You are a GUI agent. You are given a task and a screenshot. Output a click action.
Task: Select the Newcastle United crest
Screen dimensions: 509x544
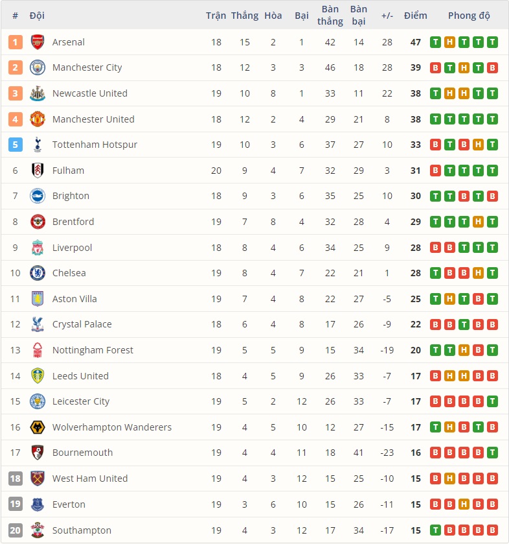tap(37, 93)
